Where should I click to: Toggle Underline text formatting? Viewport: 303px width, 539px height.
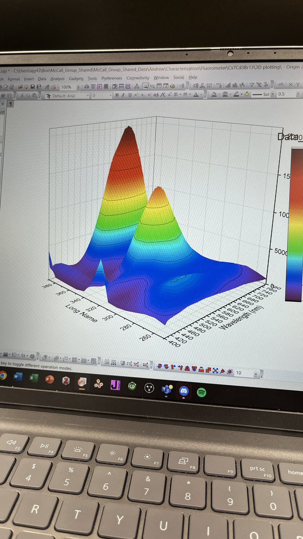coord(130,95)
